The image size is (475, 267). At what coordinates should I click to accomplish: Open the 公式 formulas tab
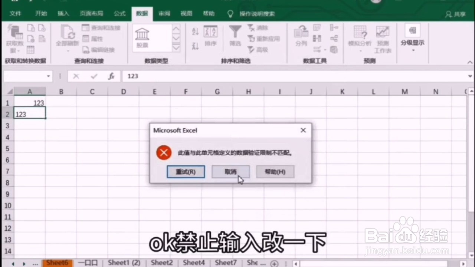pyautogui.click(x=119, y=14)
